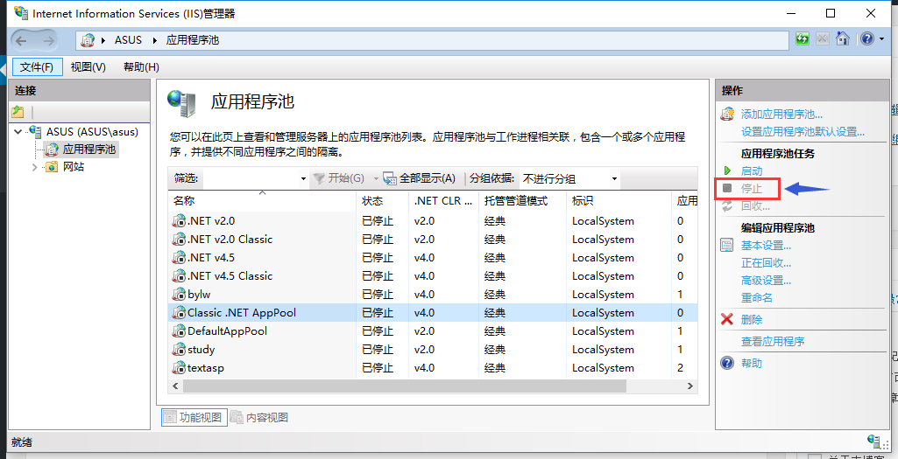Click 添加应用程序池... link
Image resolution: width=898 pixels, height=459 pixels.
(x=781, y=115)
